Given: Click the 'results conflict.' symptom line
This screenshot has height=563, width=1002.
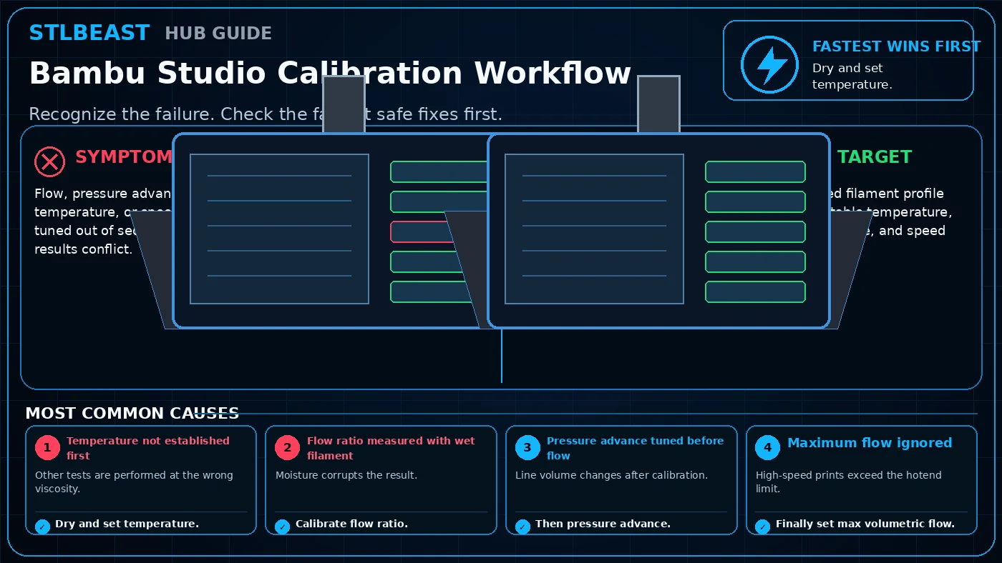Looking at the screenshot, I should 83,249.
